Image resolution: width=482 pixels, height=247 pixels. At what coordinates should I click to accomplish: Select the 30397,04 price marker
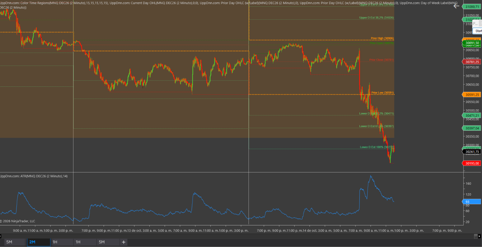coord(471,128)
